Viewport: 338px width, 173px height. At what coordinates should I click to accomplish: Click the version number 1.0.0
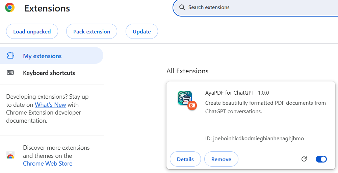pyautogui.click(x=263, y=93)
